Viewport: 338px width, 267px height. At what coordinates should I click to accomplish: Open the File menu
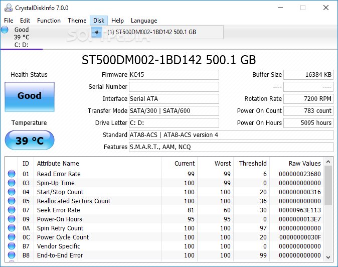[x=9, y=21]
